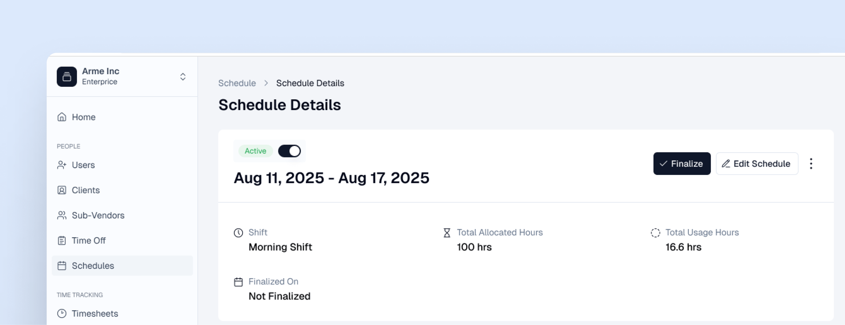Screen dimensions: 845x325
Task: Click the Shift clock icon
Action: point(238,233)
